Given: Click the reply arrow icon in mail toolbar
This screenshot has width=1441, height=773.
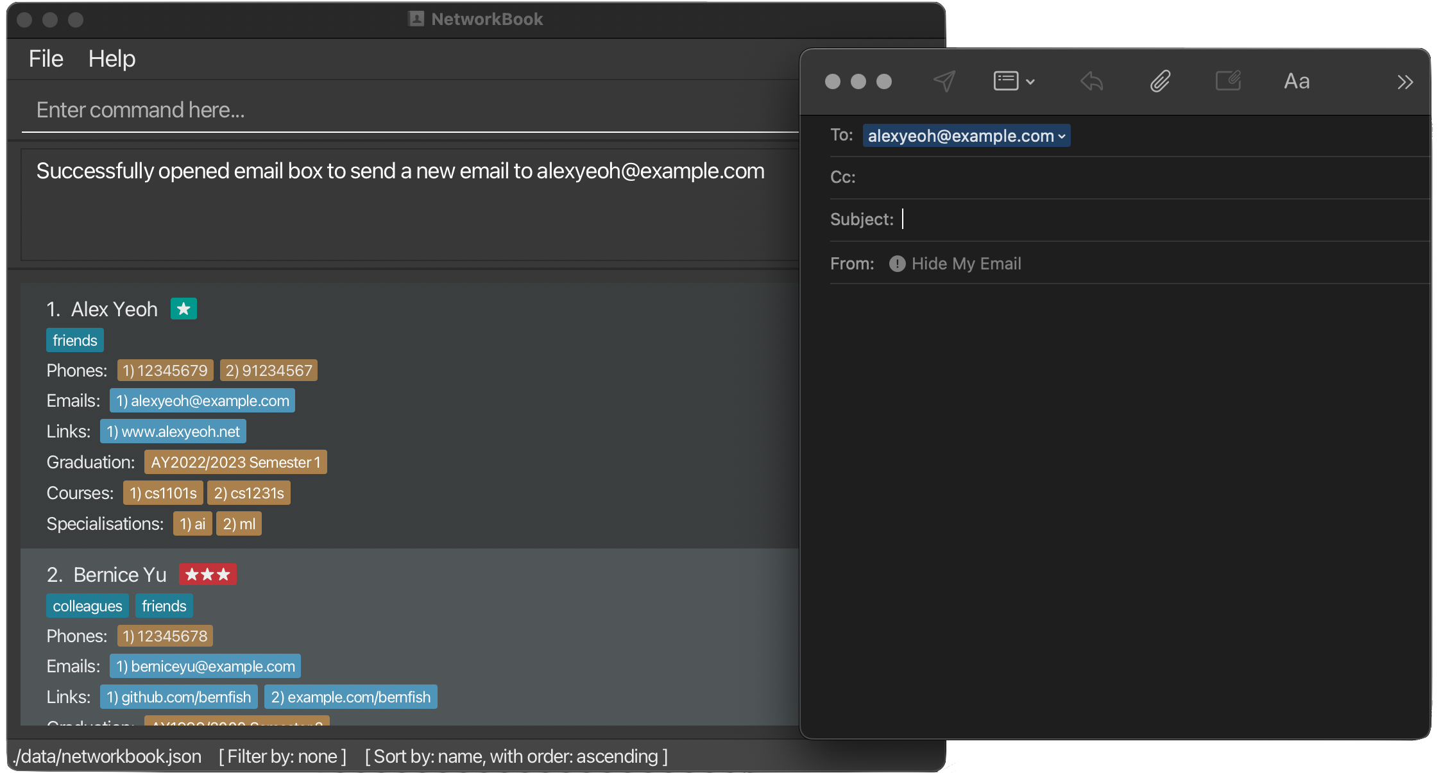Looking at the screenshot, I should pos(1091,81).
